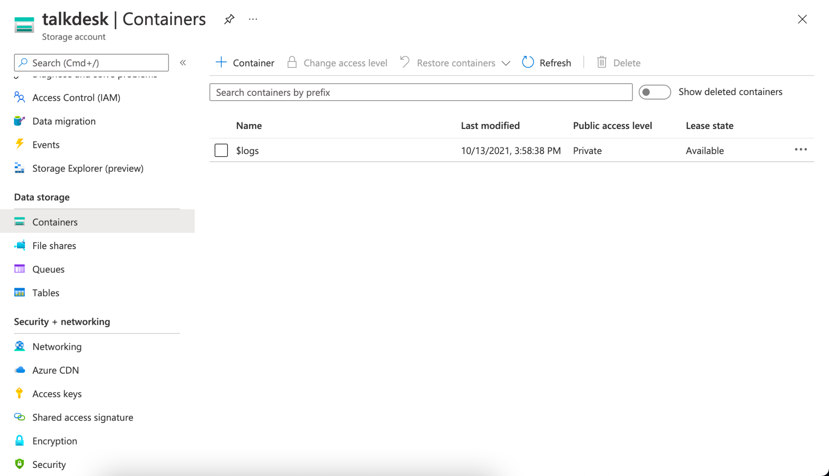
Task: Click the File shares icon
Action: click(19, 245)
